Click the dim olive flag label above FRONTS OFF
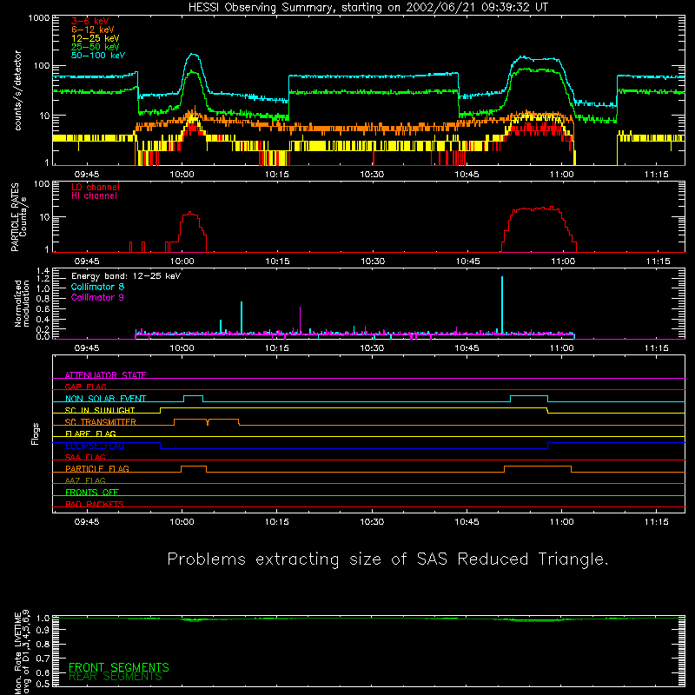695x695 pixels. (x=85, y=480)
